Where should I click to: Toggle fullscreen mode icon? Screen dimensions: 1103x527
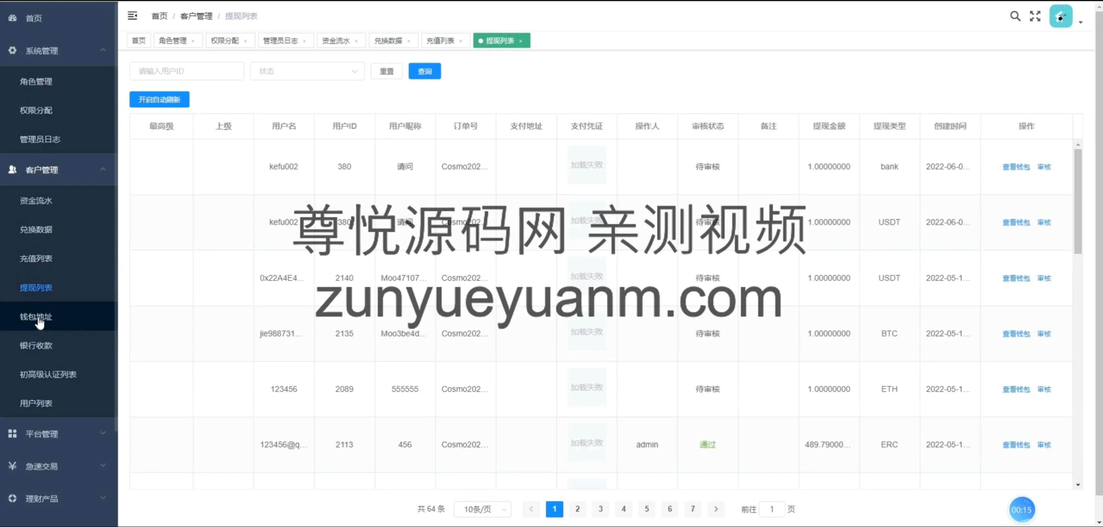pos(1035,16)
